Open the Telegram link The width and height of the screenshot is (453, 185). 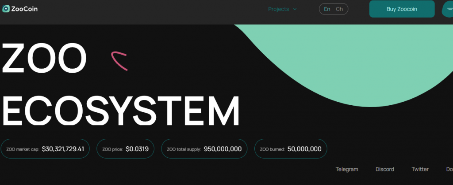point(347,169)
